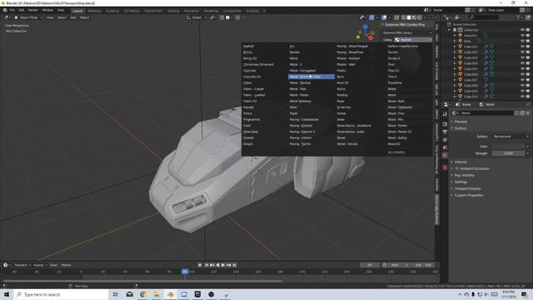
Task: Collapse the Surface panel
Action: 461,128
